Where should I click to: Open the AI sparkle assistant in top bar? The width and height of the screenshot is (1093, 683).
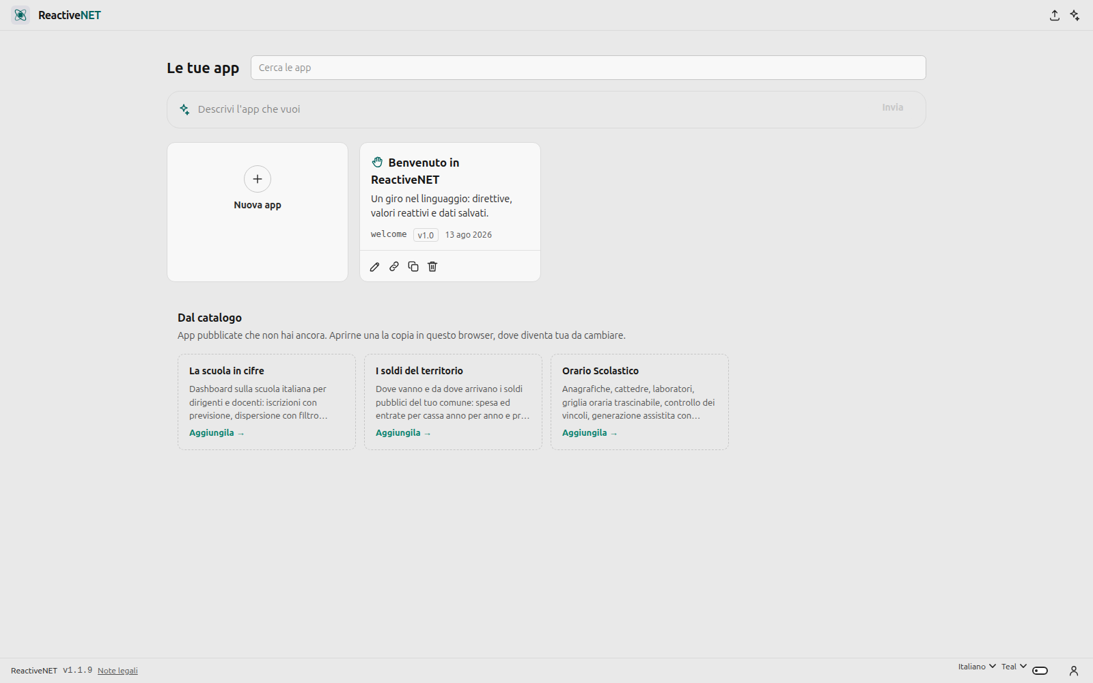pyautogui.click(x=1075, y=15)
